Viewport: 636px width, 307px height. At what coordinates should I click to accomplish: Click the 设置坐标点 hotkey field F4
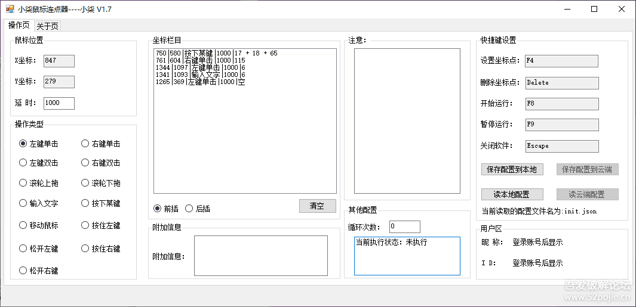click(x=561, y=61)
